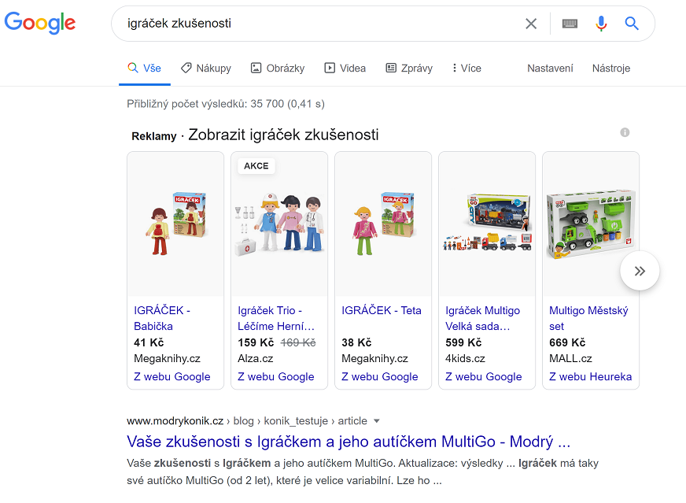Click the Igráček Multigo Velká sada link
Viewport: 686px width, 503px height.
pos(482,318)
